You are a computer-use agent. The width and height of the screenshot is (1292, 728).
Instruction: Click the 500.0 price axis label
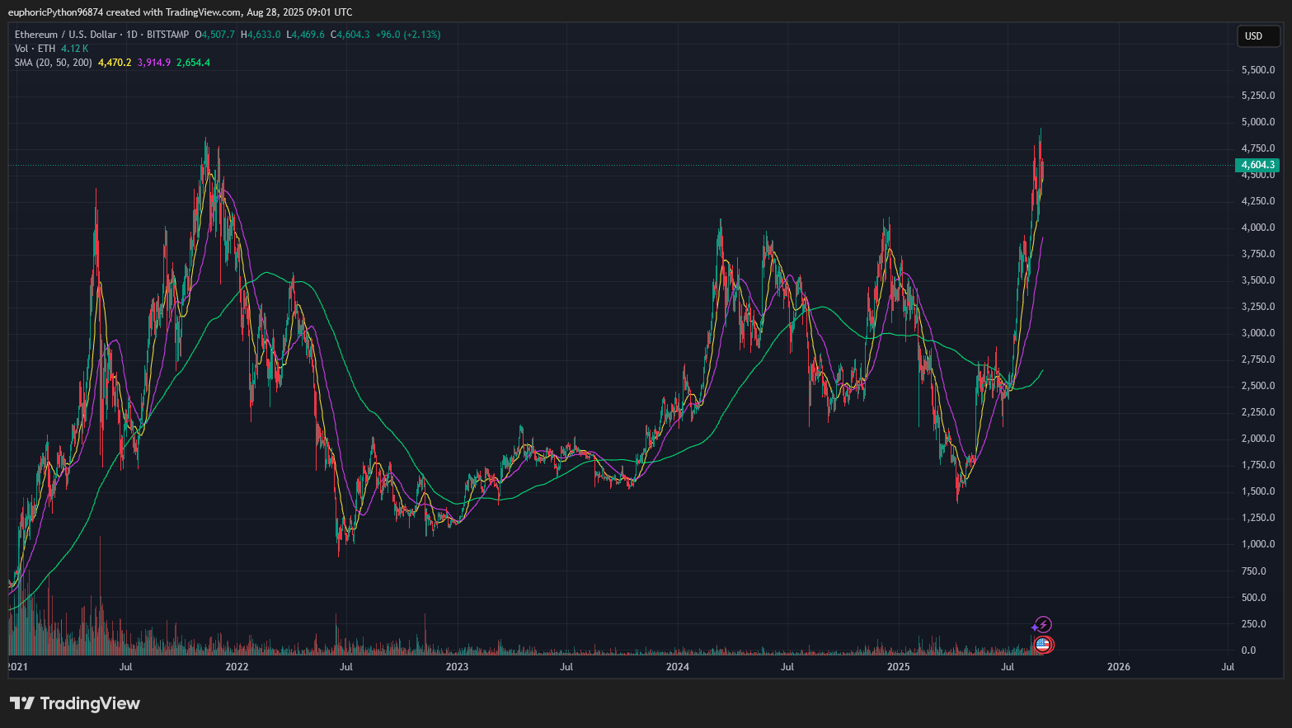1254,598
